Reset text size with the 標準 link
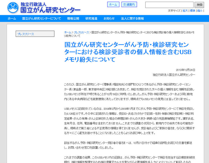The height and width of the screenshot is (163, 209). 193,11
